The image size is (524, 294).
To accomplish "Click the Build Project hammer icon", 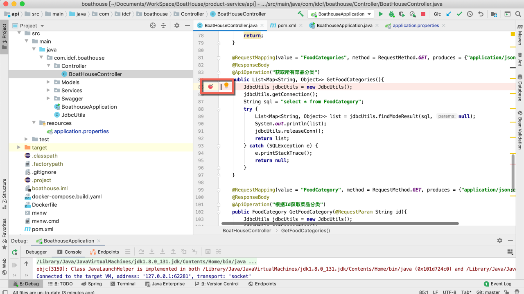I will pos(301,14).
